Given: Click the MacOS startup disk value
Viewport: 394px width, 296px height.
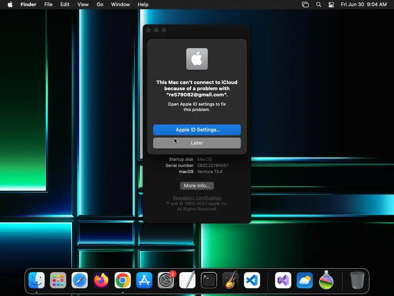Looking at the screenshot, I should [205, 159].
